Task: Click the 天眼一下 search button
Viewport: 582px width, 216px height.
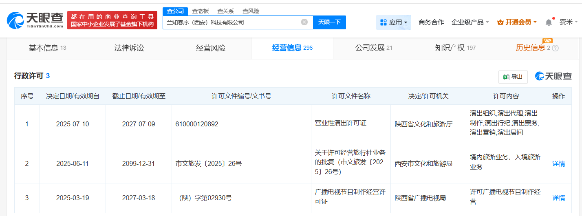Action: pos(329,22)
